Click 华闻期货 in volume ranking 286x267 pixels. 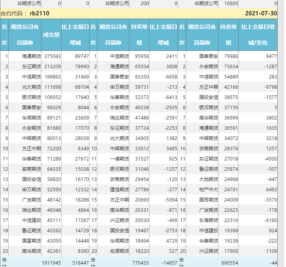32,118
